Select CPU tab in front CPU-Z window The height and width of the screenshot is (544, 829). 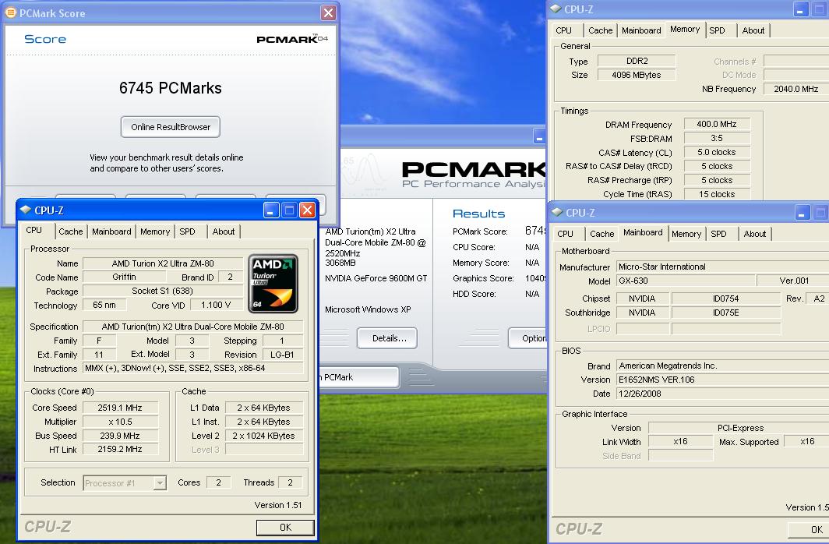tap(34, 231)
